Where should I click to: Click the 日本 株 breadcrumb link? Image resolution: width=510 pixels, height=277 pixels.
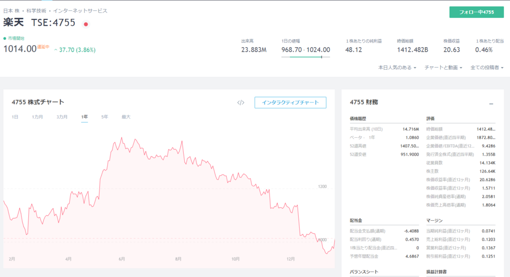(11, 11)
